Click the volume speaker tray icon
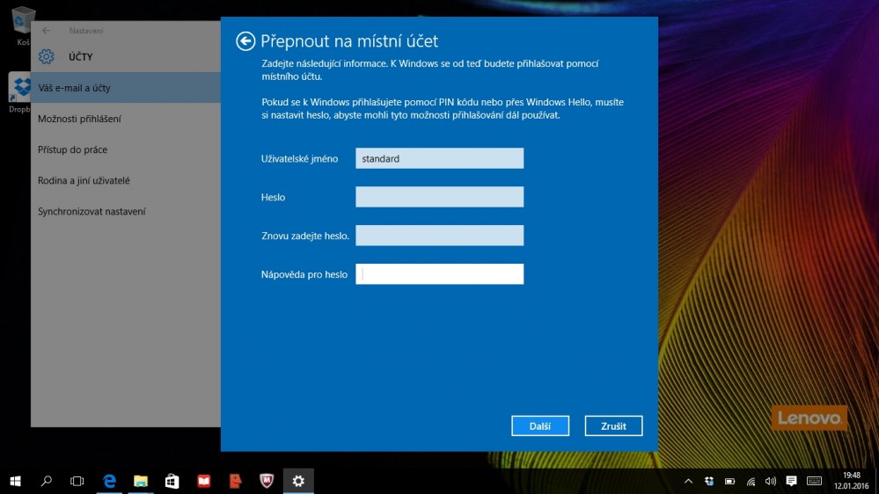Viewport: 879px width, 494px height. pos(771,481)
